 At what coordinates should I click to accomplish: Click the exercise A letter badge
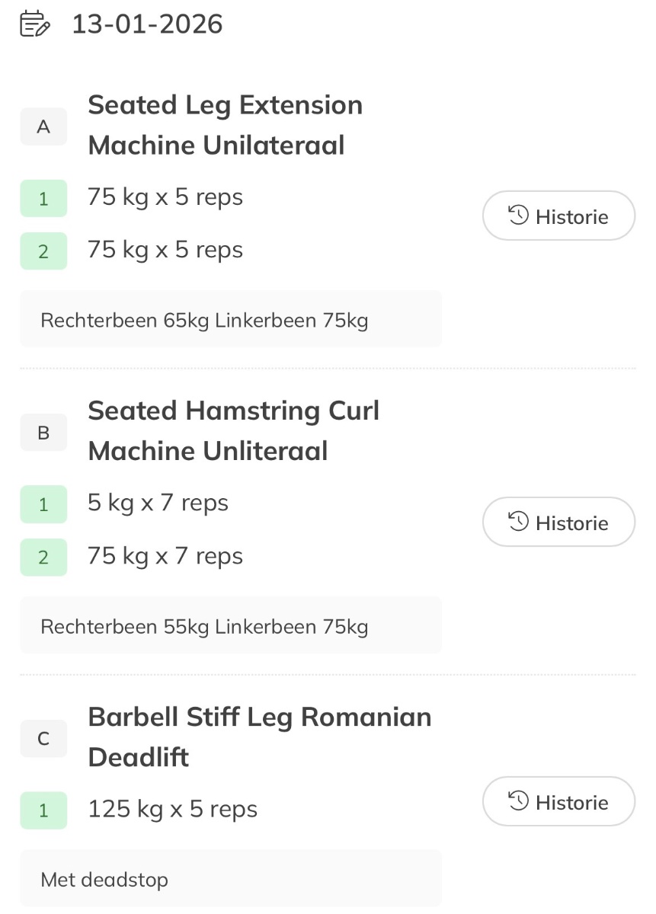43,126
